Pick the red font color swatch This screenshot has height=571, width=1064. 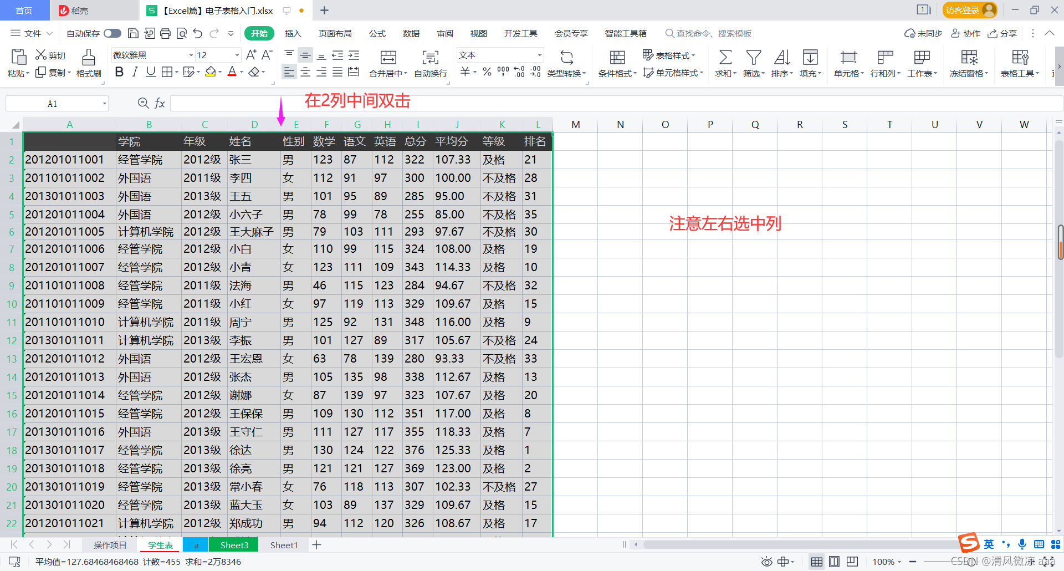click(232, 72)
